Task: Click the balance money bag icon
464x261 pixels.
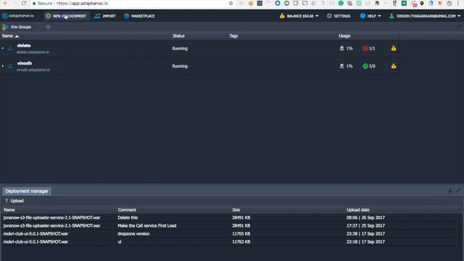Action: pos(282,16)
